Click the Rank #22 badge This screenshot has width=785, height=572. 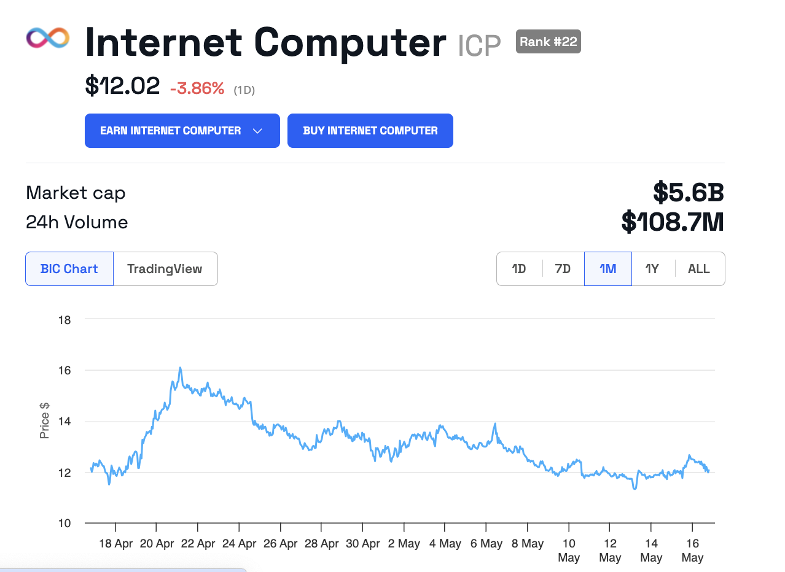pyautogui.click(x=548, y=42)
